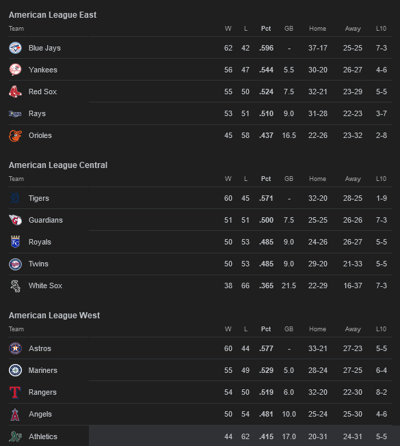Select the Royals KC crest logo
The height and width of the screenshot is (446, 400).
15,242
